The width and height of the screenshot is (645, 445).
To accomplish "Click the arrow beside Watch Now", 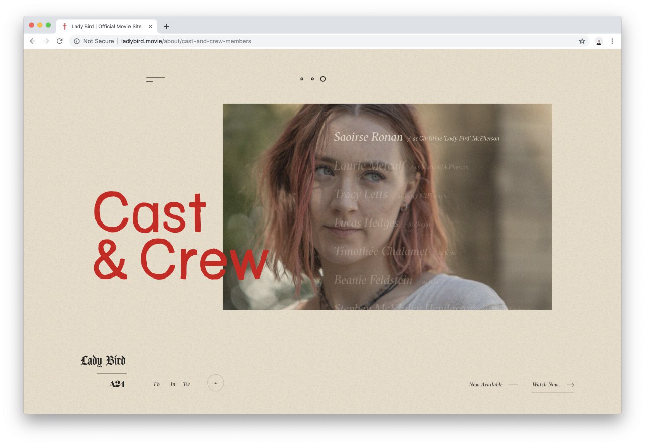I will 570,385.
